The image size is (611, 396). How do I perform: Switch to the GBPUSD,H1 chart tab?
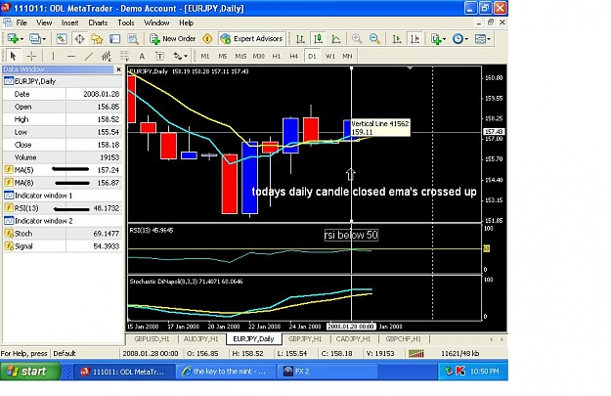[x=152, y=339]
